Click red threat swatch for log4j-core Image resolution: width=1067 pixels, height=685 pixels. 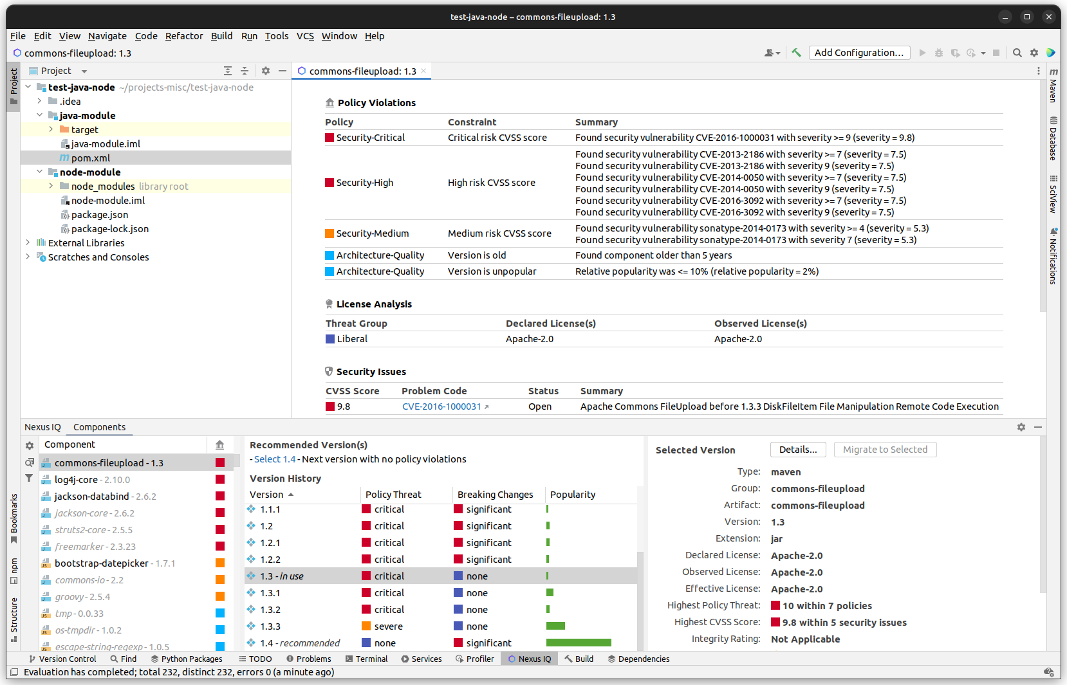click(220, 479)
